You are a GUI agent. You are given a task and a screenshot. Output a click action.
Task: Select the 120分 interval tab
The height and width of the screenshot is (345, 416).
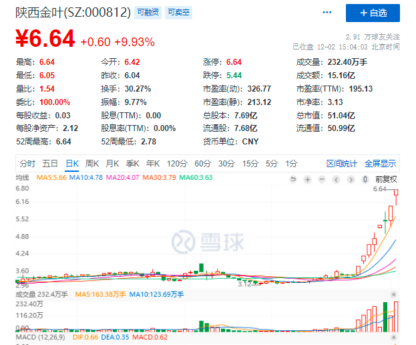(x=177, y=163)
